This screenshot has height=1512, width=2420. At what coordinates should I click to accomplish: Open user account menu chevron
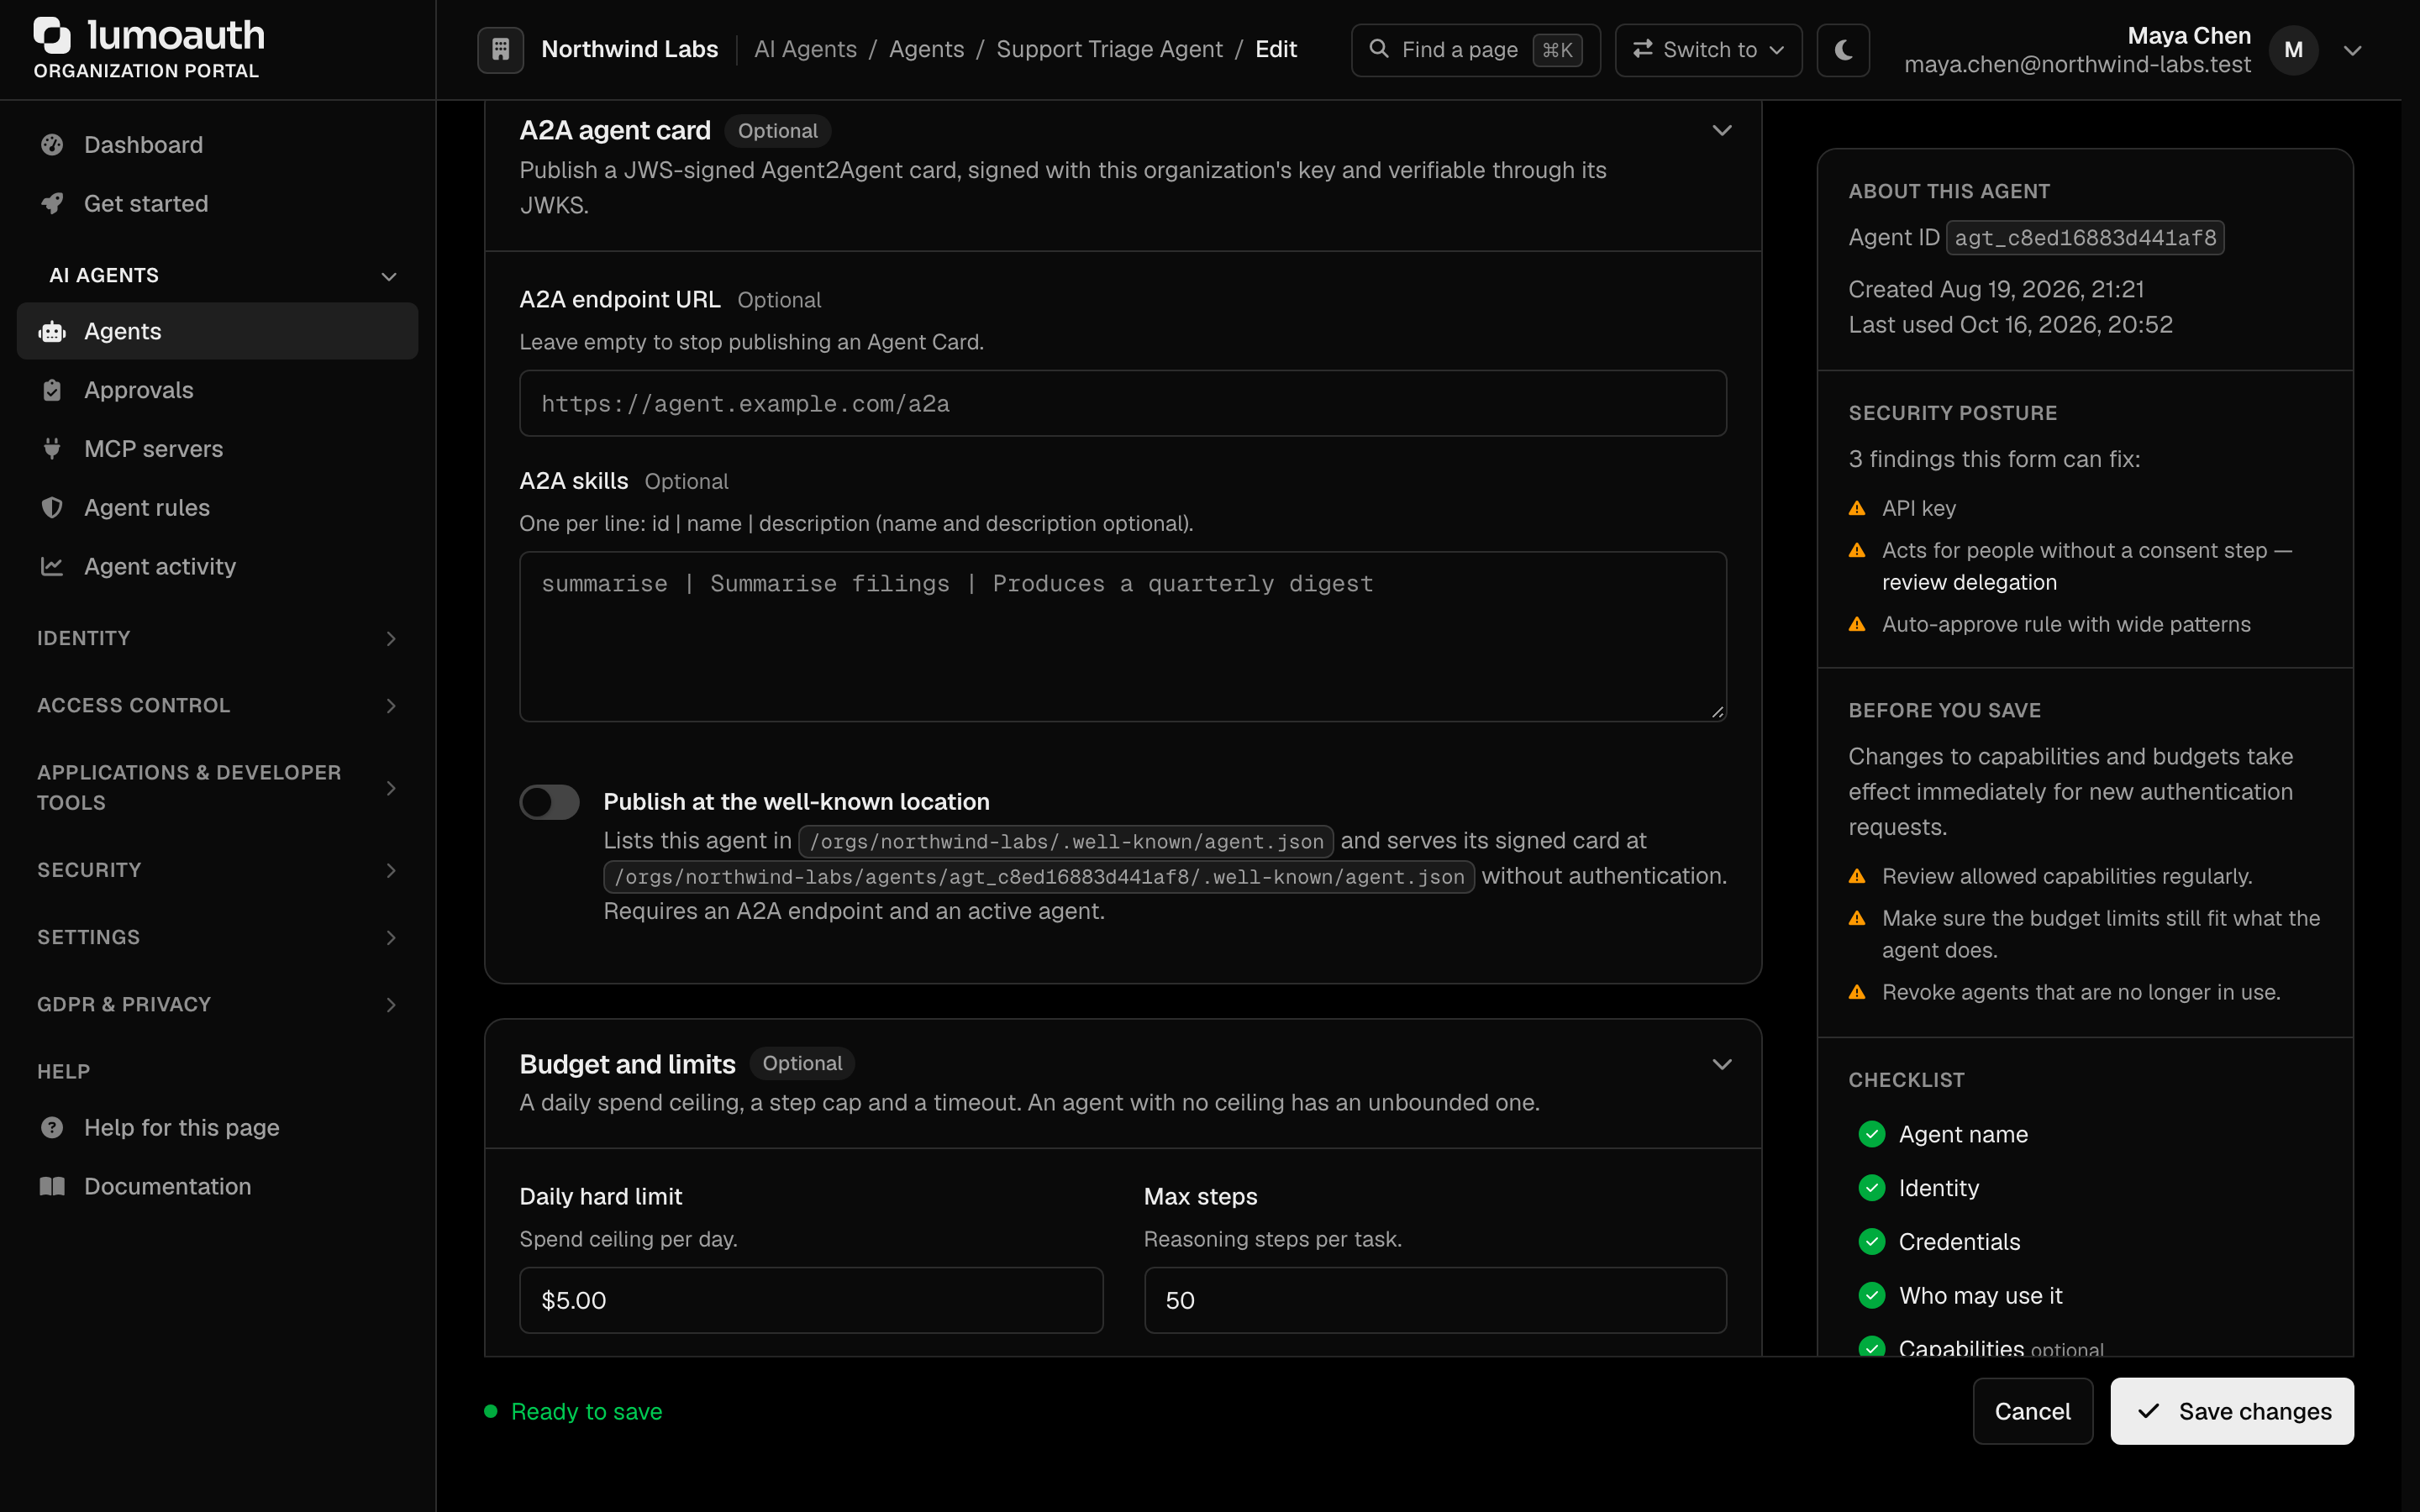(x=2353, y=50)
